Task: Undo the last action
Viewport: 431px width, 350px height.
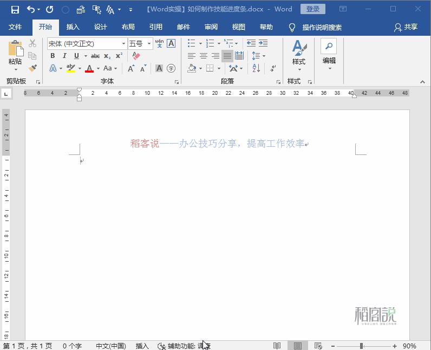Action: [x=31, y=10]
